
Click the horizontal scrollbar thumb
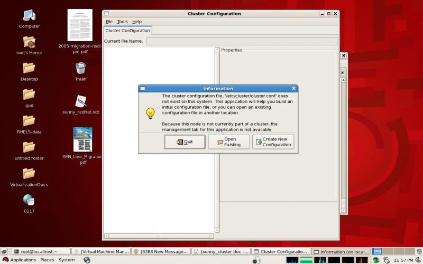(159, 236)
